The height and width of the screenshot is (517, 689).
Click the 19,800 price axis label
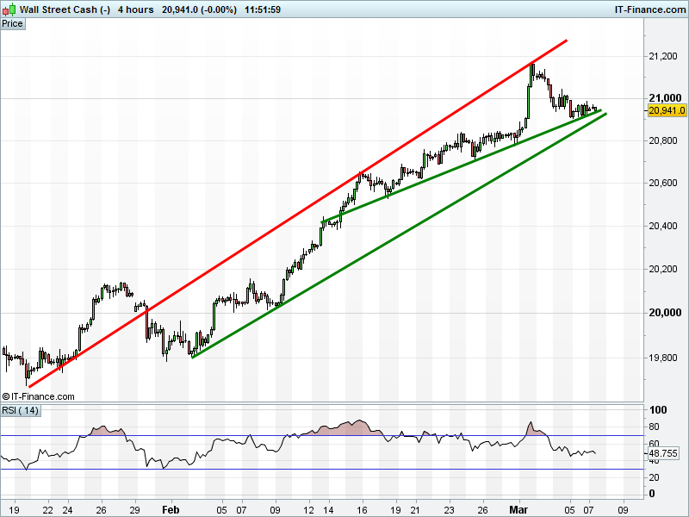click(663, 358)
